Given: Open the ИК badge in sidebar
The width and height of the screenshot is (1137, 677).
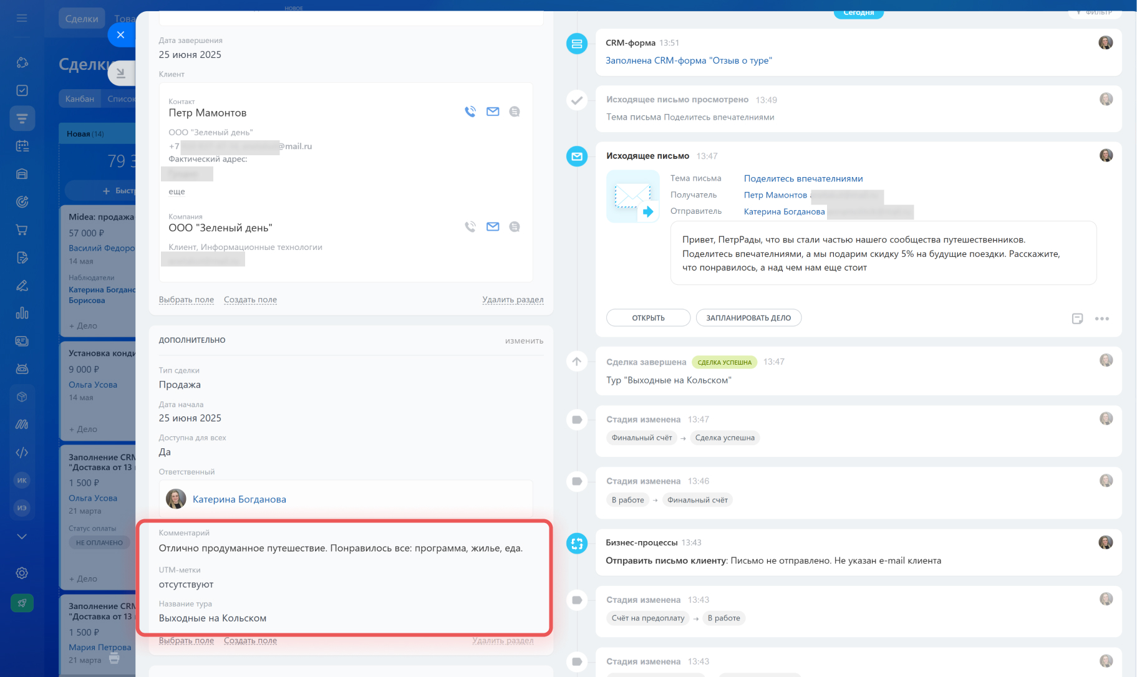Looking at the screenshot, I should 22,480.
